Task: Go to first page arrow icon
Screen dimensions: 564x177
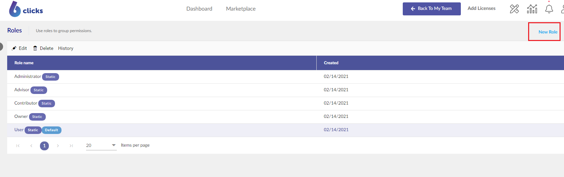Action: click(18, 146)
